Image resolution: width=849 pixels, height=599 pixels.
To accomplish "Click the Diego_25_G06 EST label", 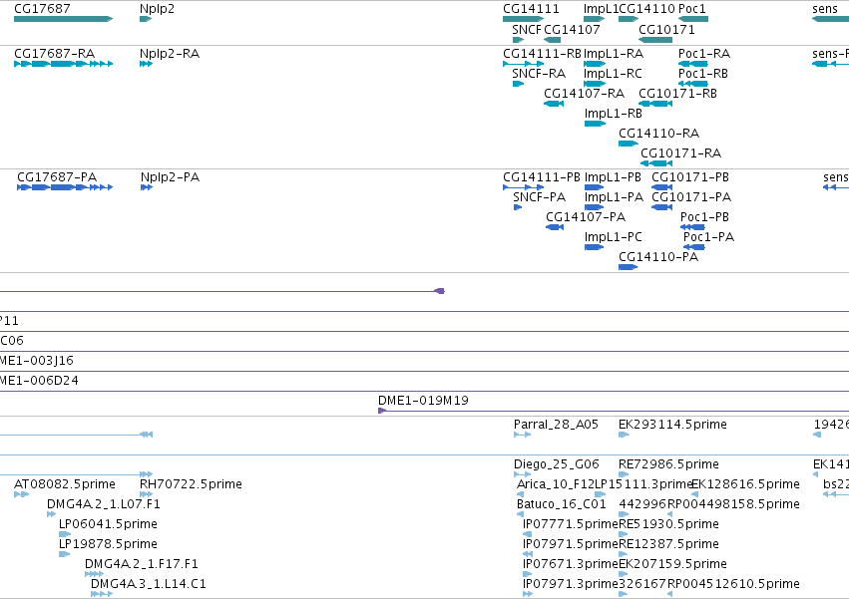I will 557,464.
